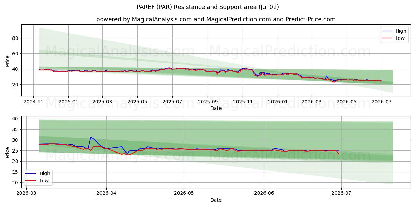Click the price spike peak near 31 in bottom chart
This screenshot has height=208, width=416.
91,137
